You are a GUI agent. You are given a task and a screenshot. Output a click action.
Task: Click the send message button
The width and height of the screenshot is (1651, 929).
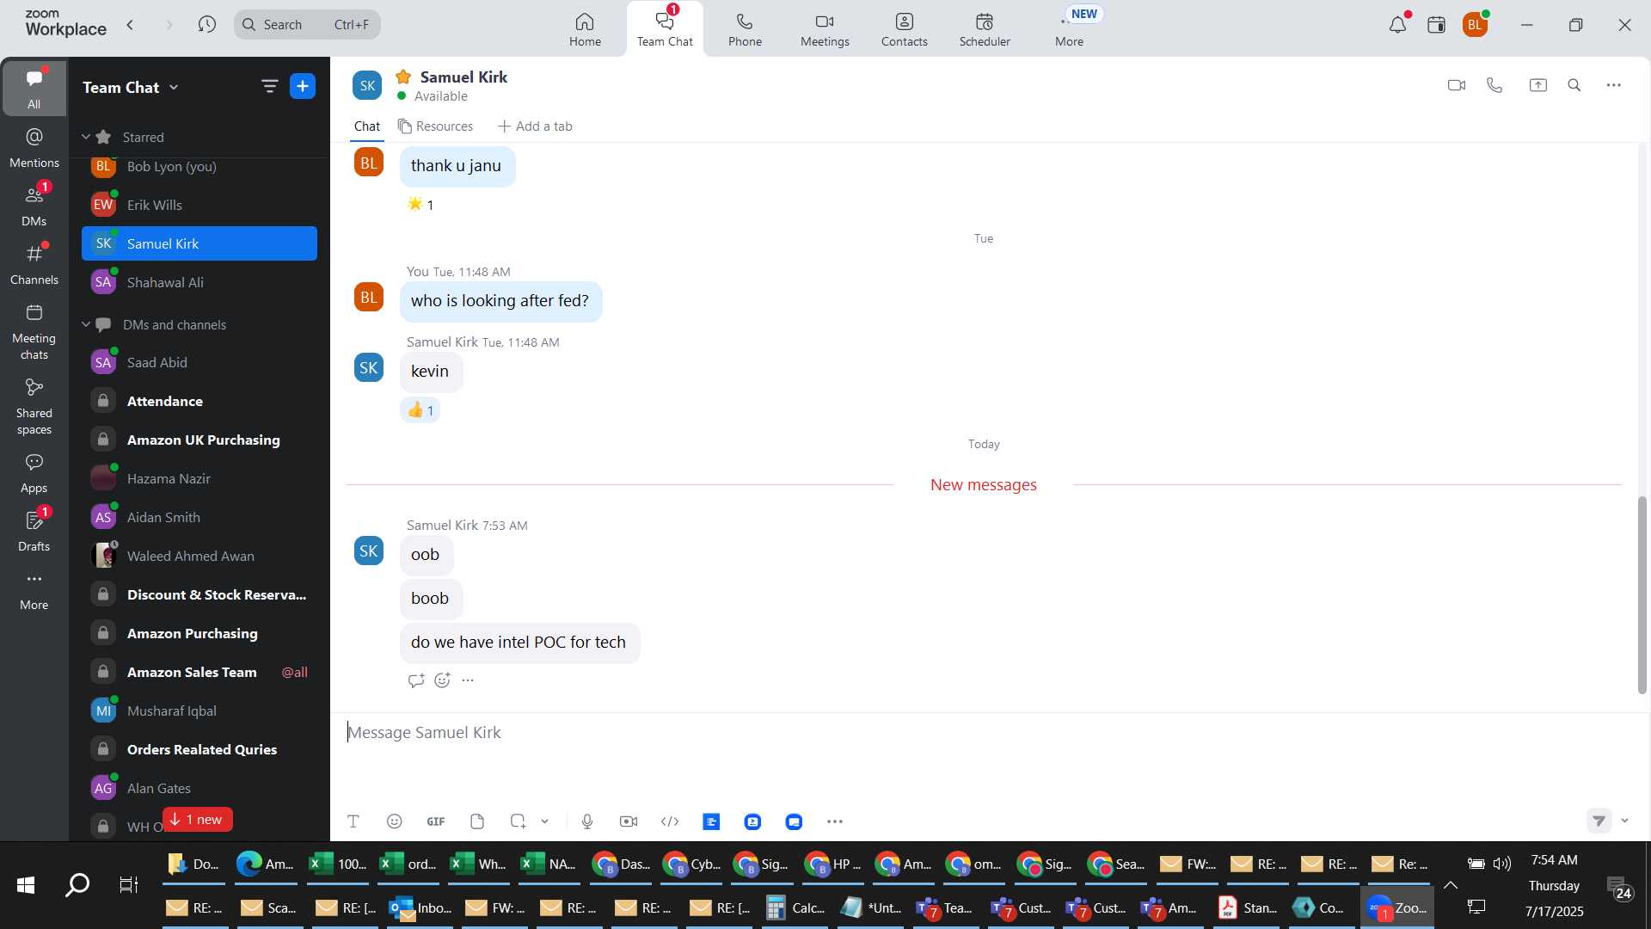pos(1599,821)
